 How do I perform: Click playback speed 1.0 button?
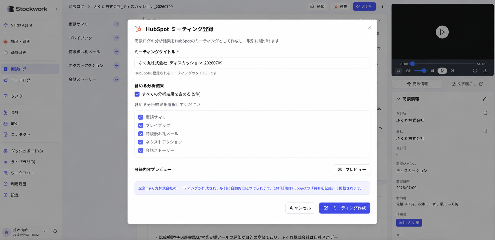pos(398,71)
